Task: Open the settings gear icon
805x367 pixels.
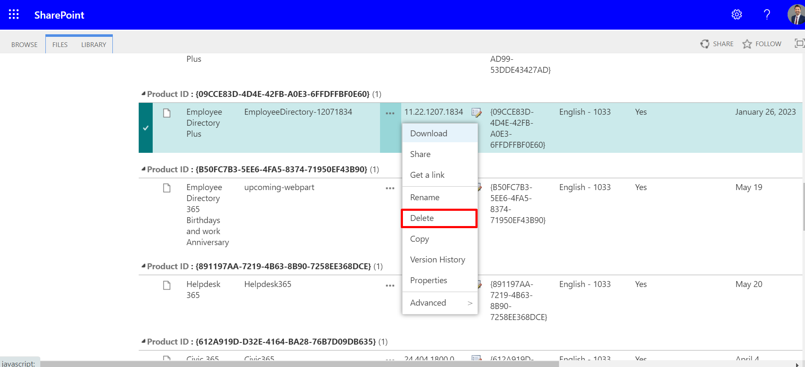Action: point(737,14)
